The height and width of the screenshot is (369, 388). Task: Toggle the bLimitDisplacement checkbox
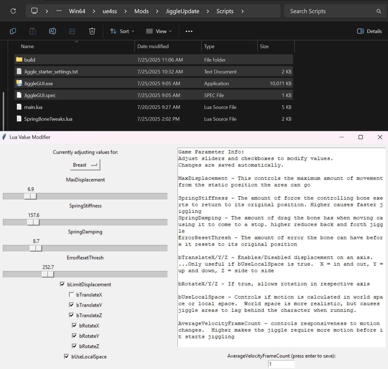tap(62, 284)
